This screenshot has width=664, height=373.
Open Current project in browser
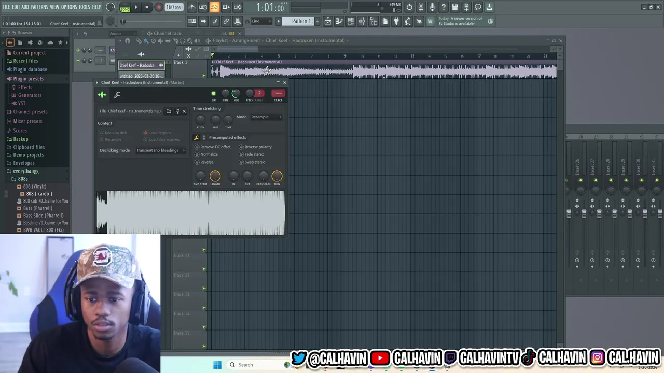click(x=30, y=53)
